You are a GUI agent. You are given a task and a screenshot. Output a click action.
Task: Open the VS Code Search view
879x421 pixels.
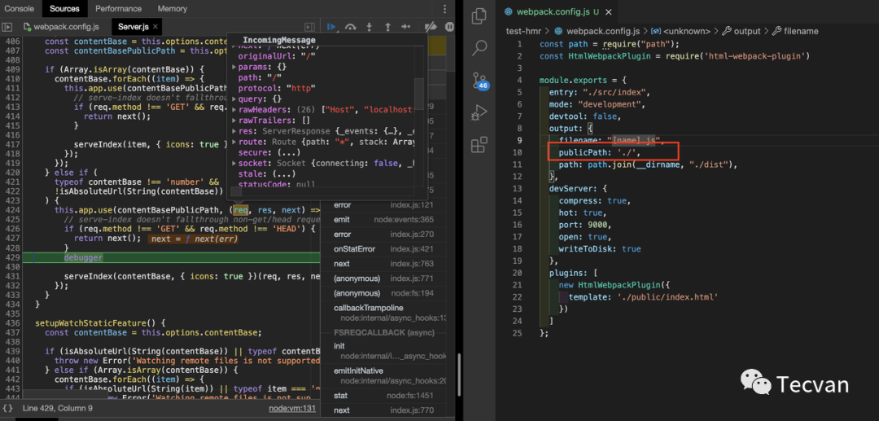(479, 48)
